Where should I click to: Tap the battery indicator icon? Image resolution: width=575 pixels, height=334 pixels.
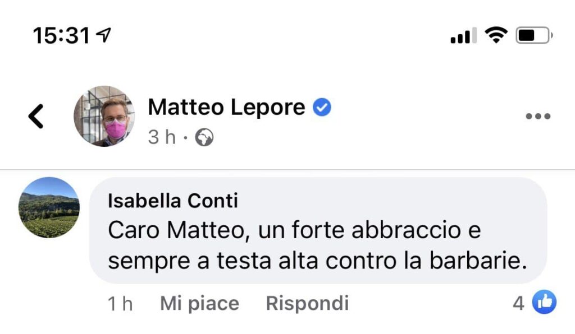[534, 36]
